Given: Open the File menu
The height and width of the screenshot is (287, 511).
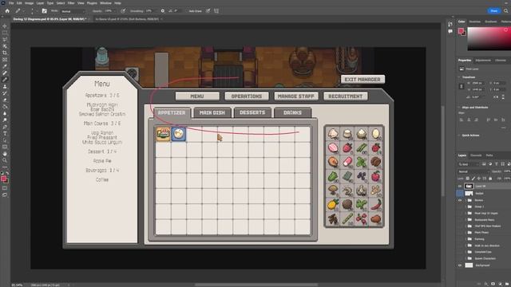Looking at the screenshot, I should pyautogui.click(x=11, y=3).
